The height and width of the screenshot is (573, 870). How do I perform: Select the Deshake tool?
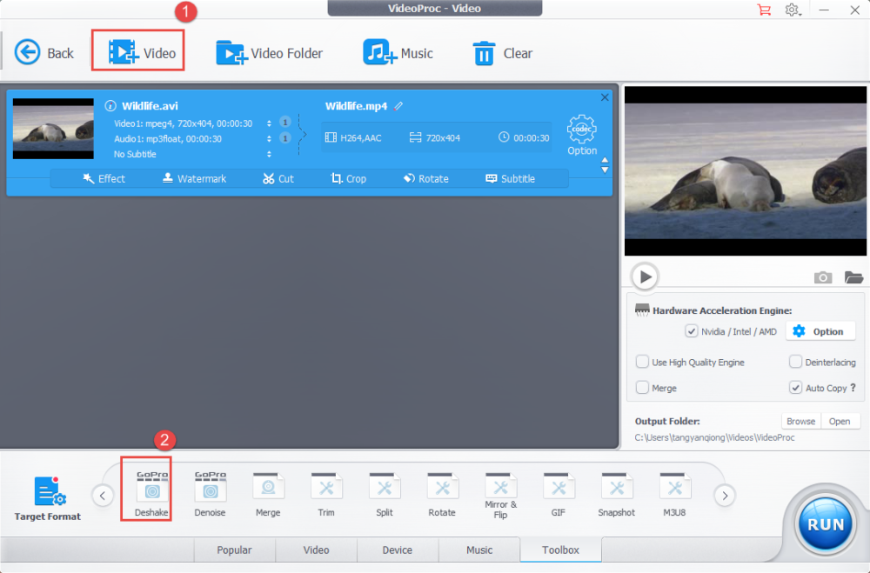(151, 494)
